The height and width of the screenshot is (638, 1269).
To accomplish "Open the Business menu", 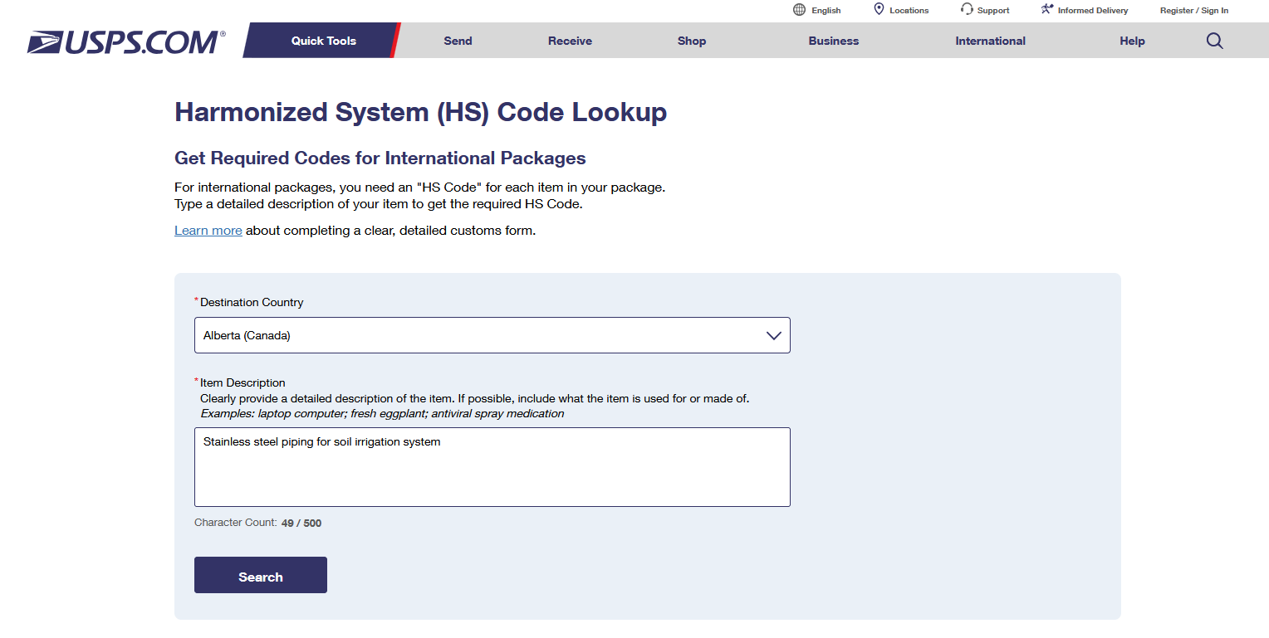I will [x=834, y=41].
